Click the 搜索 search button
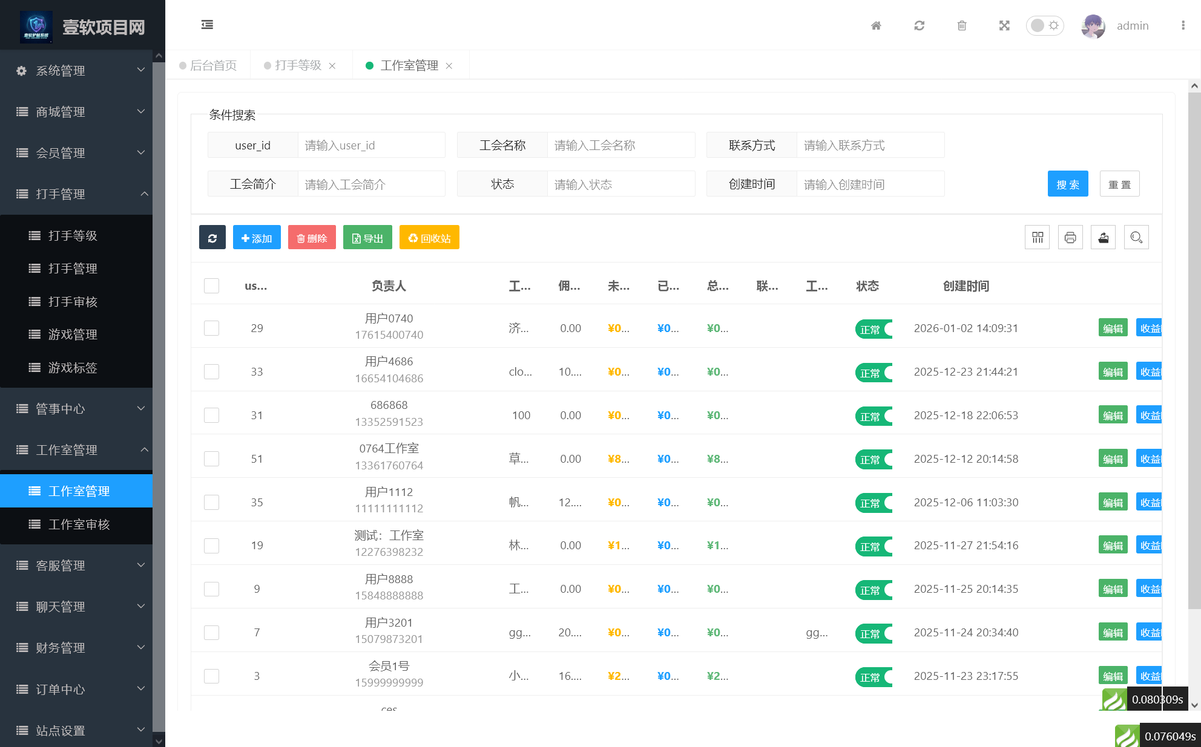The width and height of the screenshot is (1201, 747). pyautogui.click(x=1067, y=184)
